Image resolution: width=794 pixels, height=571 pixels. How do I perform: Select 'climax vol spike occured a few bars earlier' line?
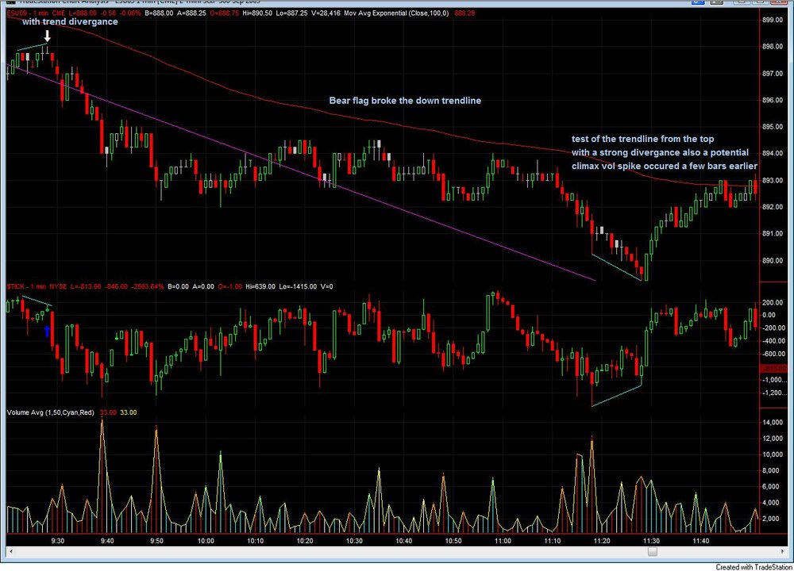[665, 166]
